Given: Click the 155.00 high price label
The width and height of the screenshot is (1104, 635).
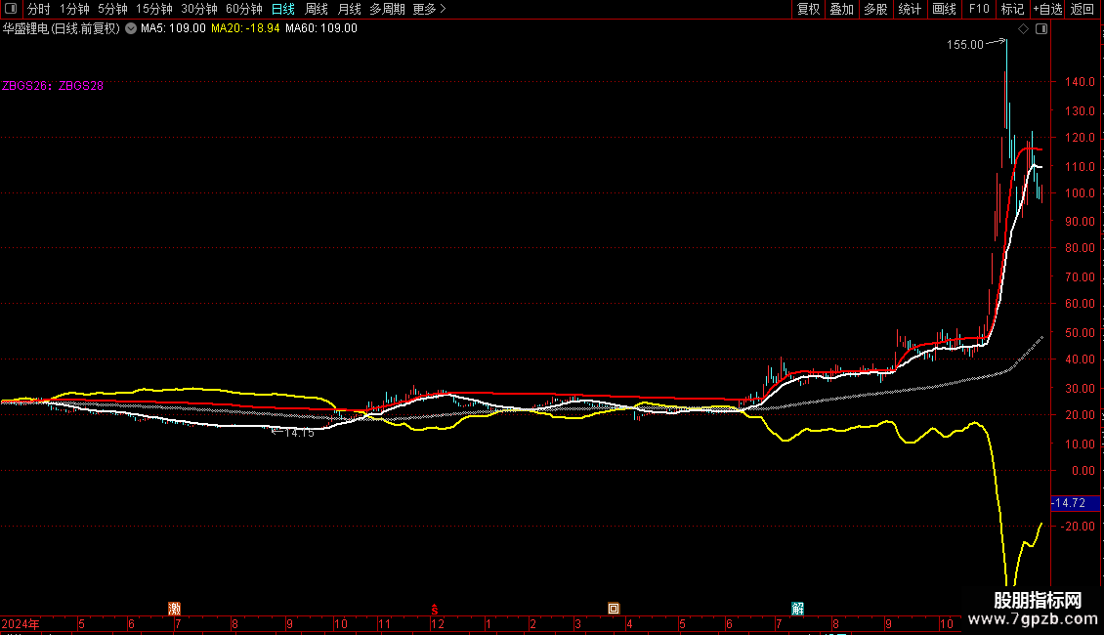Looking at the screenshot, I should (964, 45).
